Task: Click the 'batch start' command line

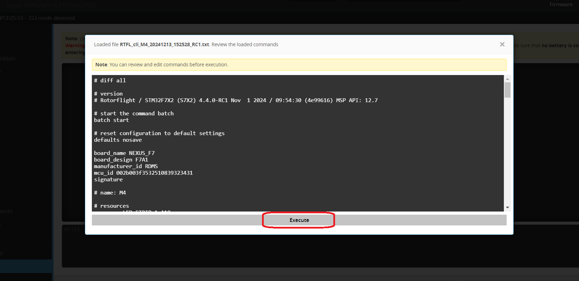Action: pos(111,120)
